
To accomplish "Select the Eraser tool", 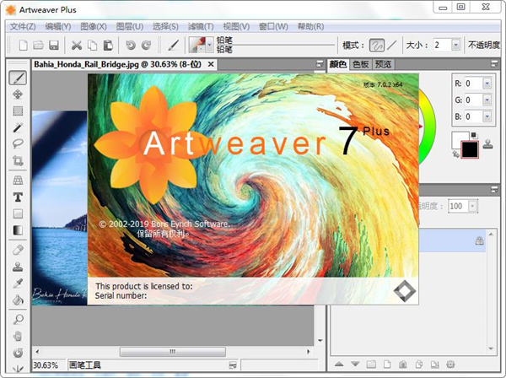I will 18,250.
